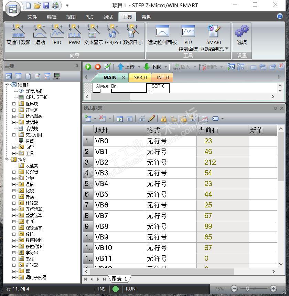Expand the 数据块 (Data Block) tree node
The image size is (289, 296).
coord(14,122)
